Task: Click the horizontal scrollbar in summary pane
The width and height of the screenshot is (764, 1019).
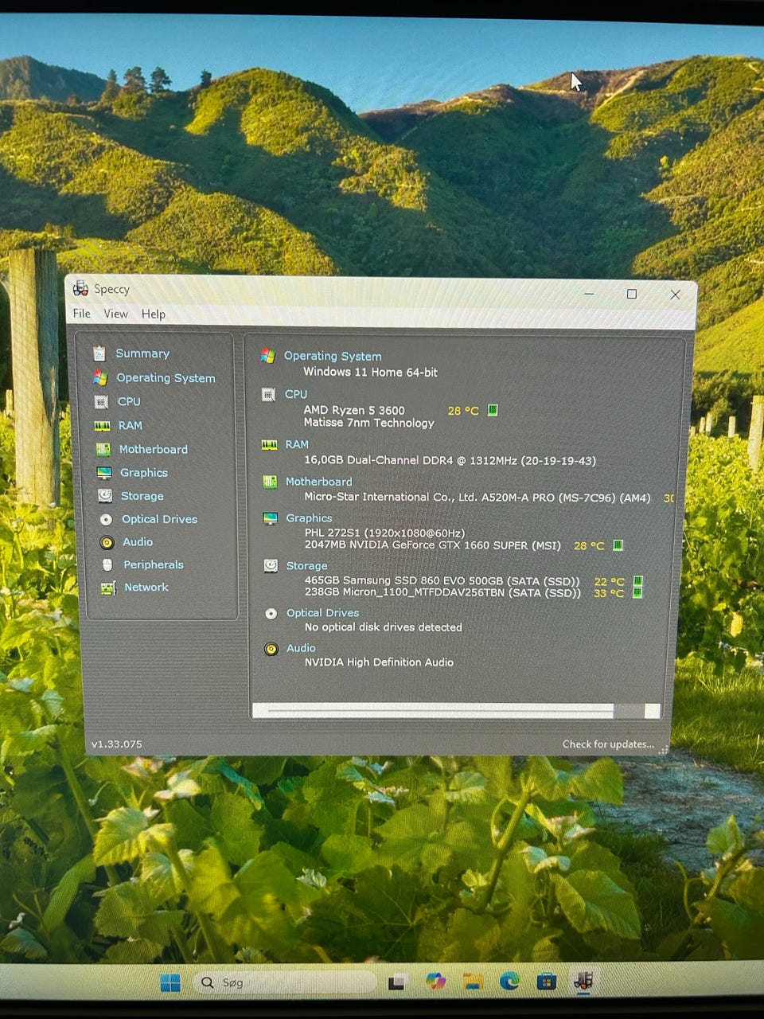Action: [x=456, y=711]
